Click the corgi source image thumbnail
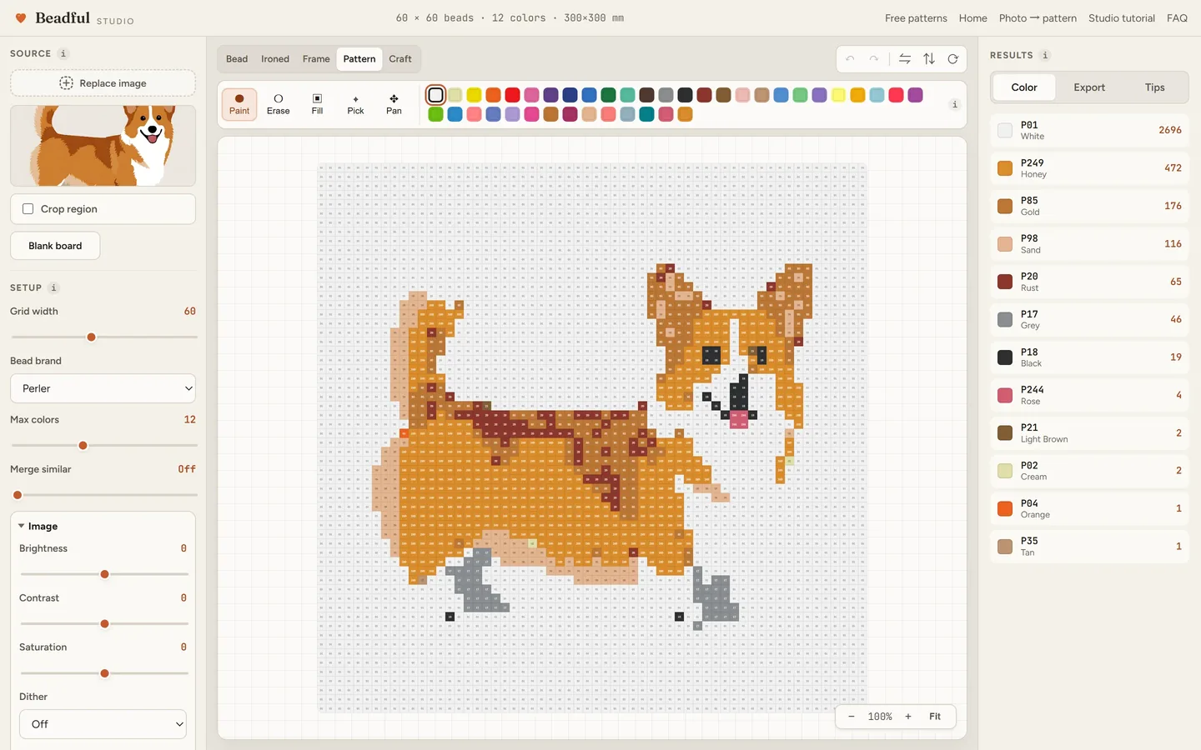This screenshot has height=750, width=1201. (103, 146)
